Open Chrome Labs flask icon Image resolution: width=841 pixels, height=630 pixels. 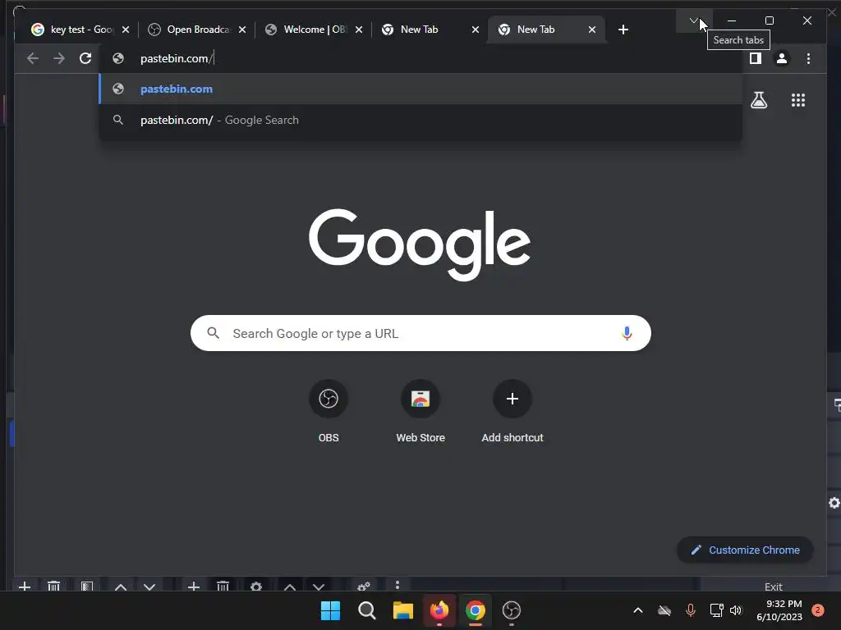[x=758, y=100]
